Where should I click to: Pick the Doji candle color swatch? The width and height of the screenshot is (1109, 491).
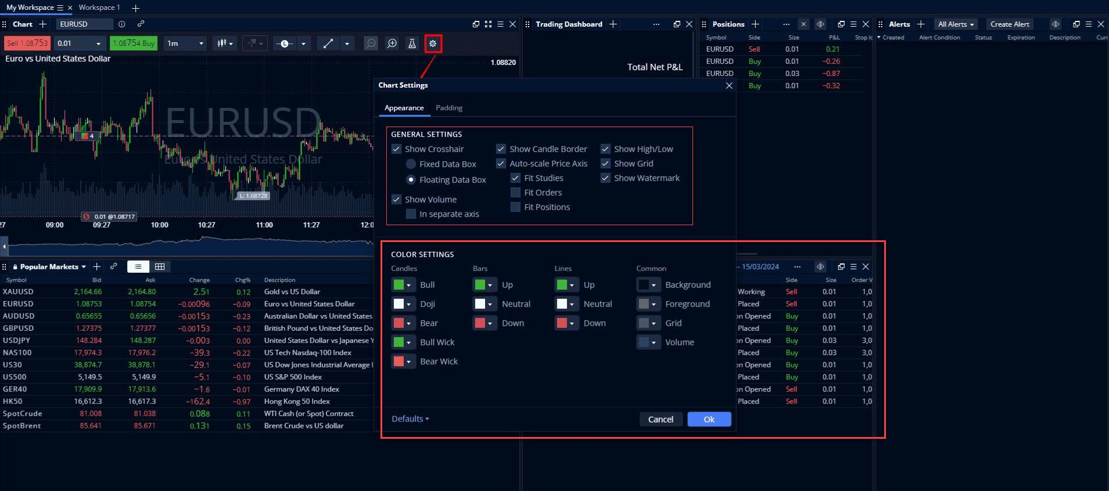tap(399, 304)
